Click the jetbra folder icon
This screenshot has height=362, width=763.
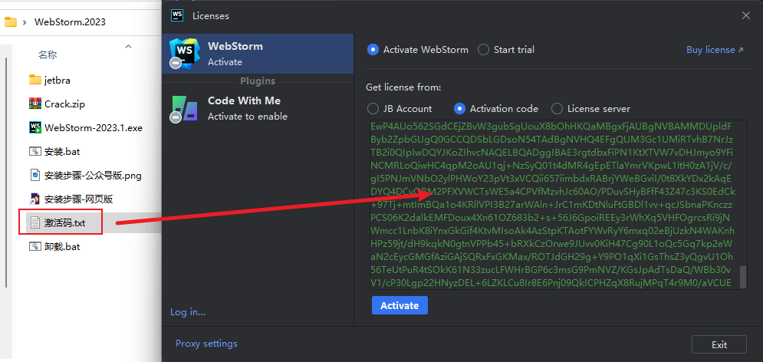35,80
